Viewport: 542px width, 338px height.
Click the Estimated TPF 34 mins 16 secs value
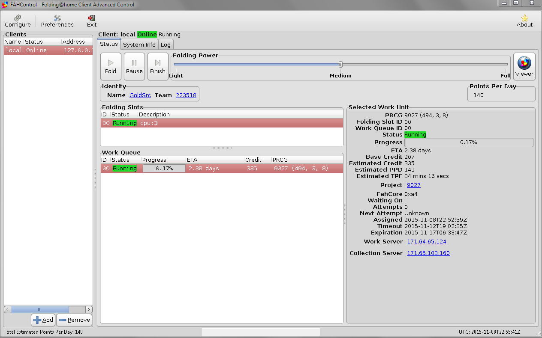(x=427, y=176)
